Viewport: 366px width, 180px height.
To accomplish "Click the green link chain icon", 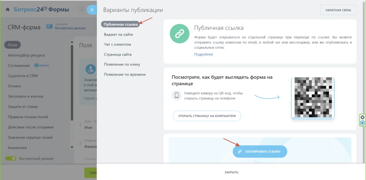I will (x=179, y=34).
